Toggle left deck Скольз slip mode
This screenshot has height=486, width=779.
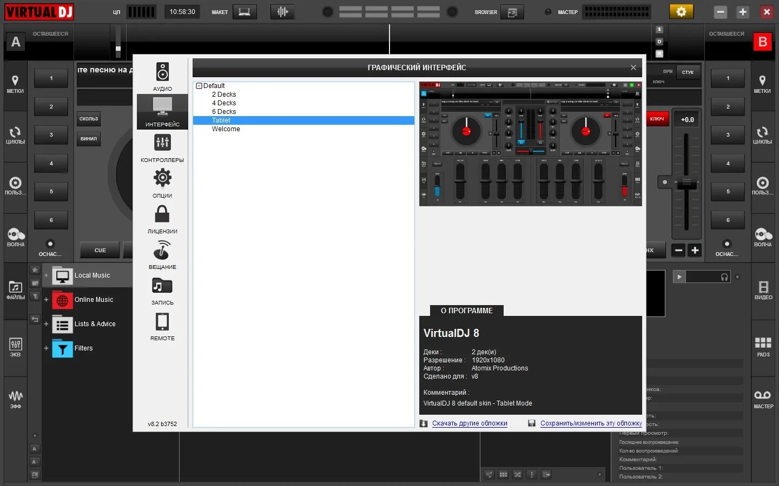pos(89,119)
